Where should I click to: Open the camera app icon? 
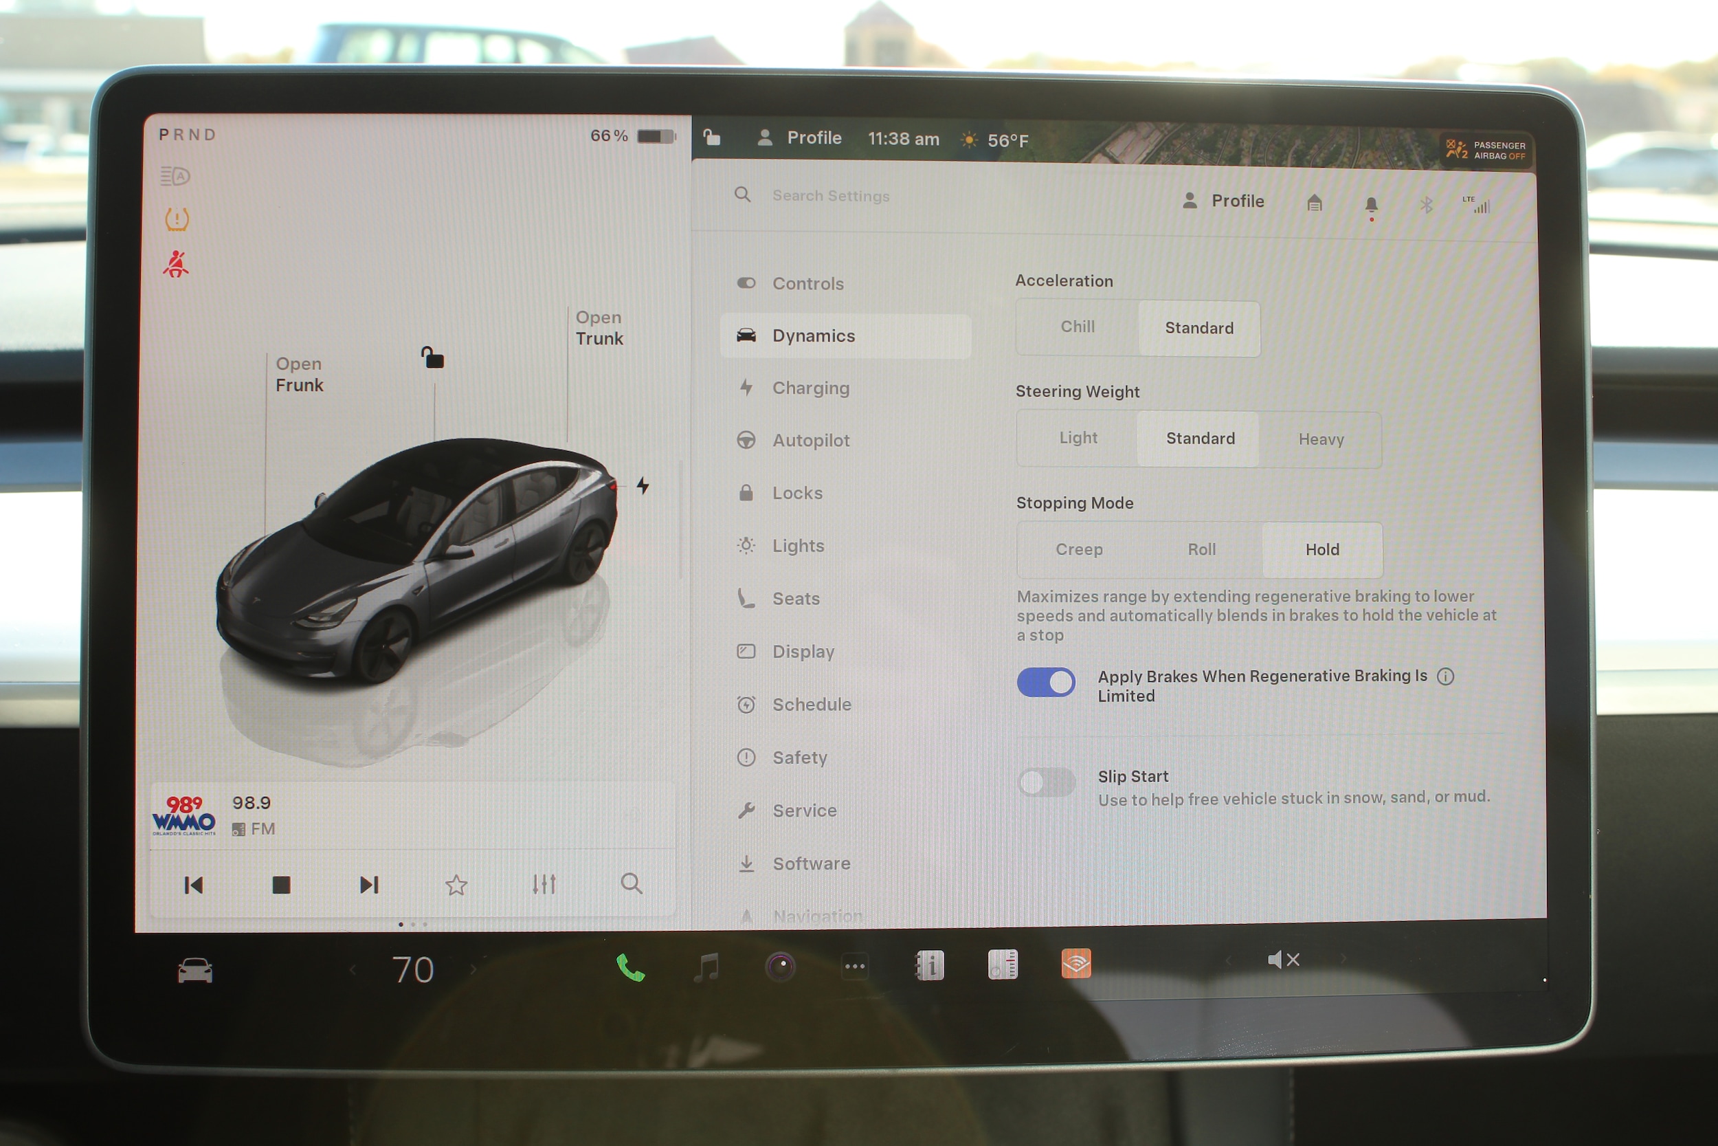click(780, 966)
